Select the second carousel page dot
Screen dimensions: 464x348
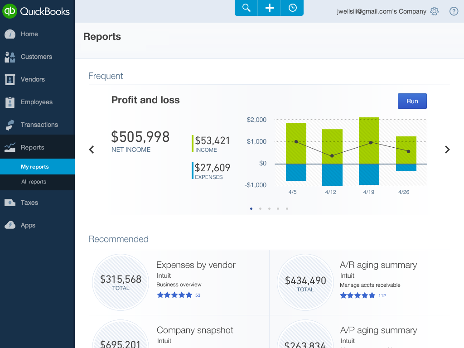pos(260,209)
